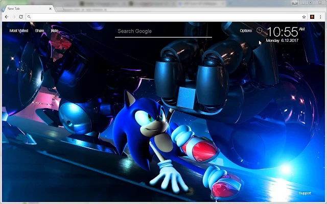Click the Monday 6.12.2017 date text
This screenshot has width=327, height=204.
(282, 40)
